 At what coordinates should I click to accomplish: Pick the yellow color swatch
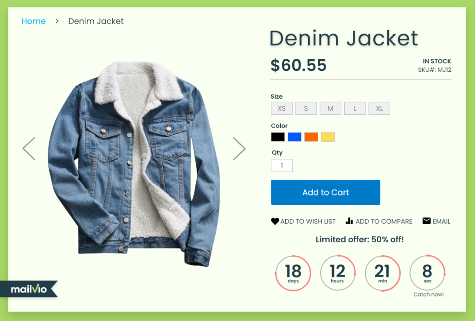[x=328, y=137]
